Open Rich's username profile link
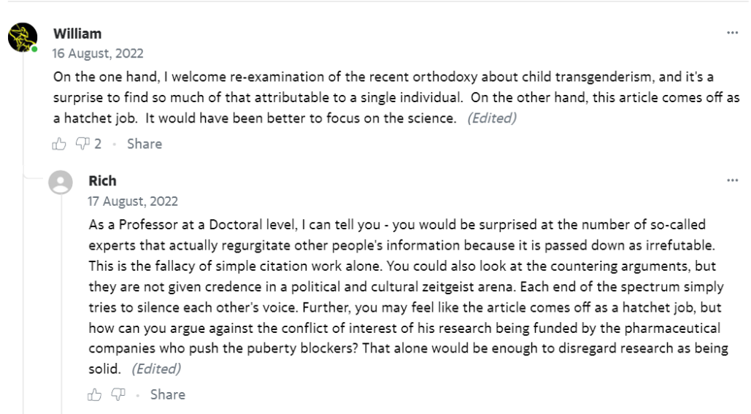Screen dimensions: 751x414 coord(102,180)
